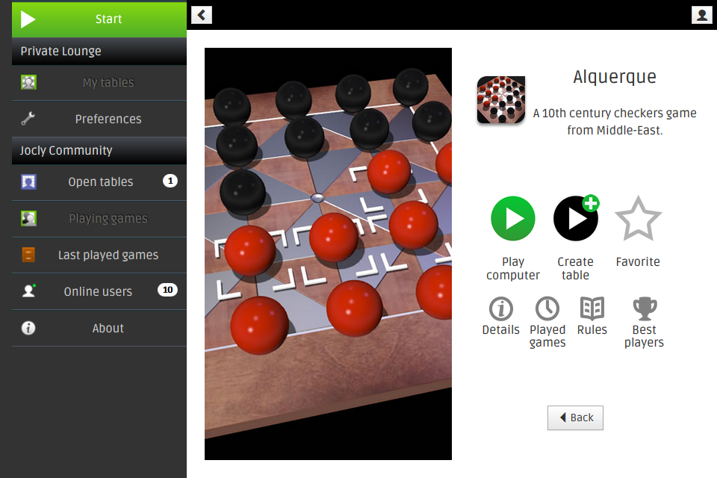Open the Rules book icon
This screenshot has width=717, height=478.
click(x=592, y=308)
